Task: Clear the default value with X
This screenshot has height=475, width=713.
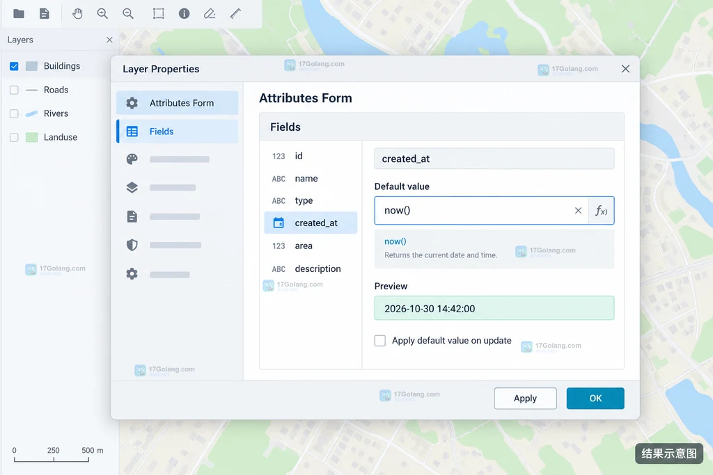Action: (578, 210)
